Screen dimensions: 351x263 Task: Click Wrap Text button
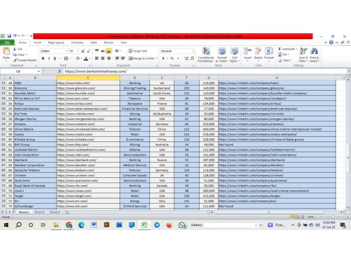tap(138, 51)
